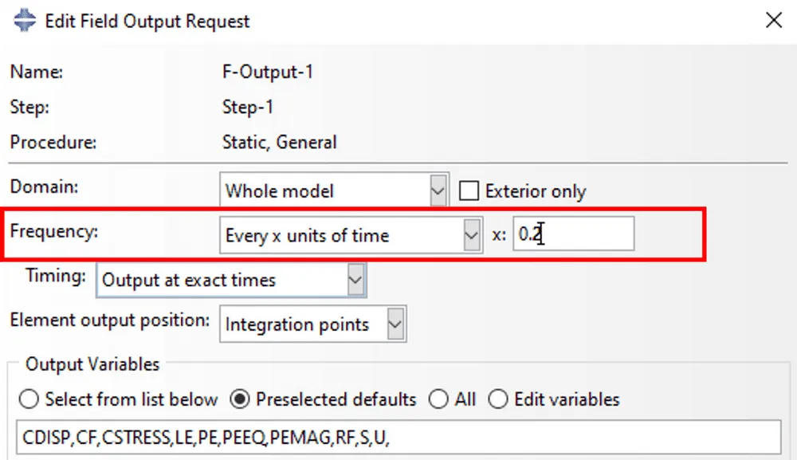Screen dimensions: 797x460
Task: Click the x value input field
Action: point(574,235)
